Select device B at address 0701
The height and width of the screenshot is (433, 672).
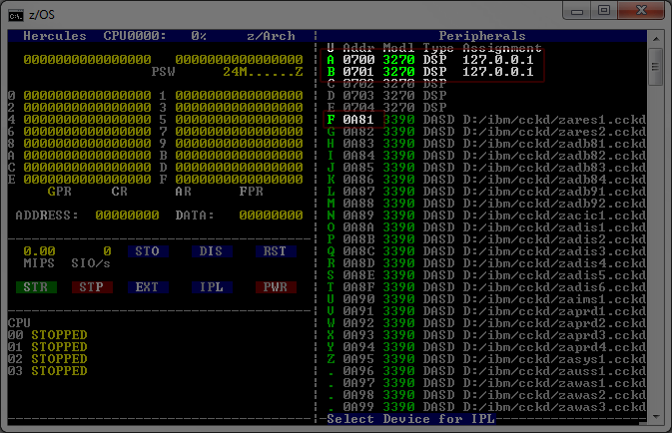coord(430,72)
